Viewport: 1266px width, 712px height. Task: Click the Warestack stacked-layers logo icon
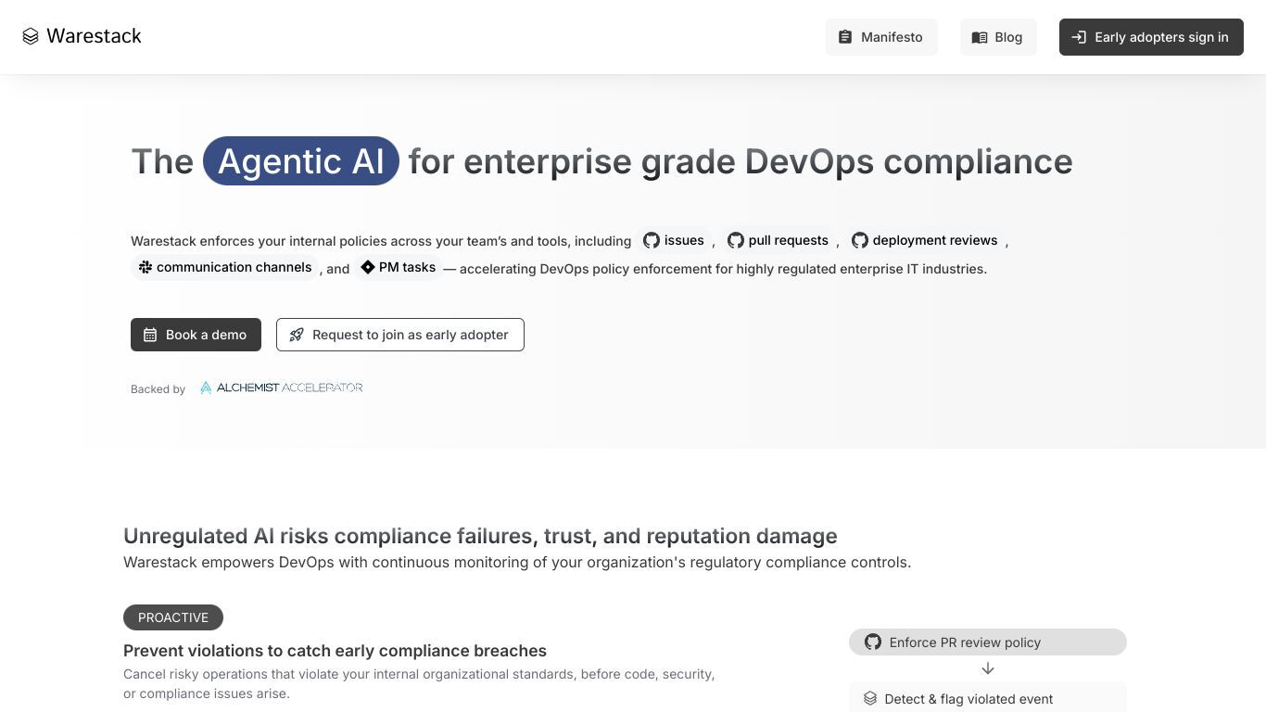tap(31, 36)
